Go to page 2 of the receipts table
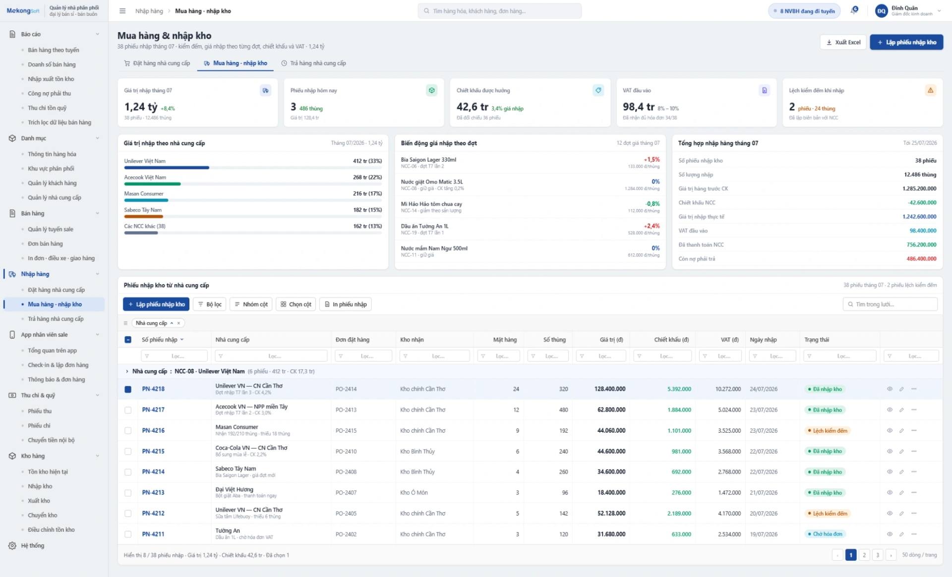Screen dimensions: 952x577 point(864,555)
